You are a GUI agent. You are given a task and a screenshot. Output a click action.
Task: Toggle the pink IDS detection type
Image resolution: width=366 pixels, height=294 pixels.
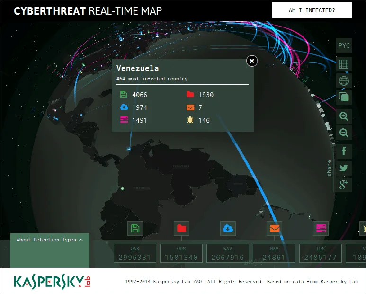321,229
